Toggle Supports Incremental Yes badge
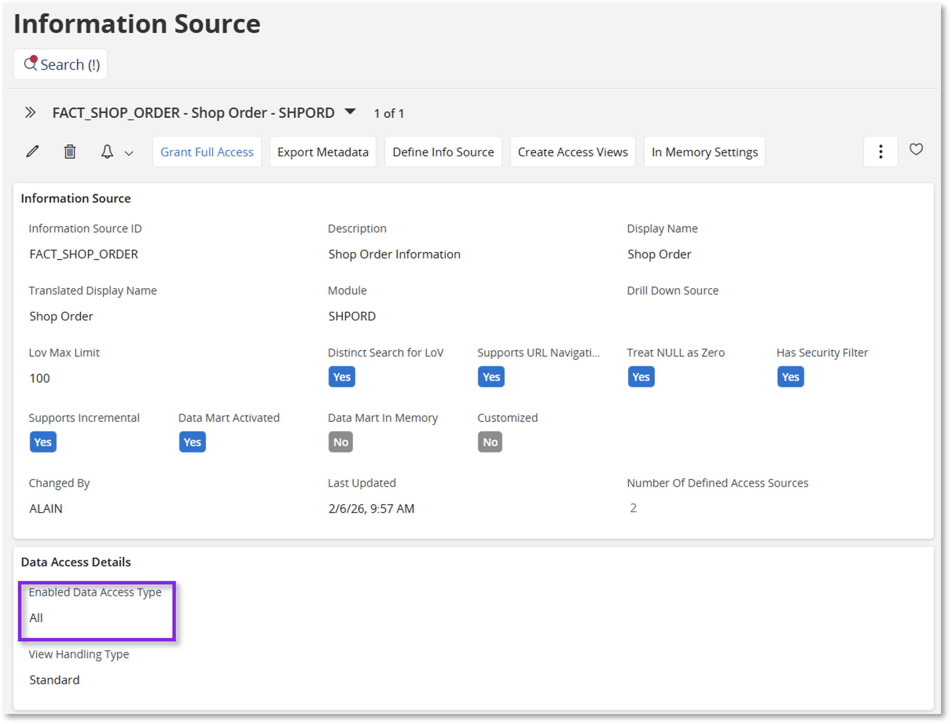The image size is (951, 724). [x=43, y=442]
